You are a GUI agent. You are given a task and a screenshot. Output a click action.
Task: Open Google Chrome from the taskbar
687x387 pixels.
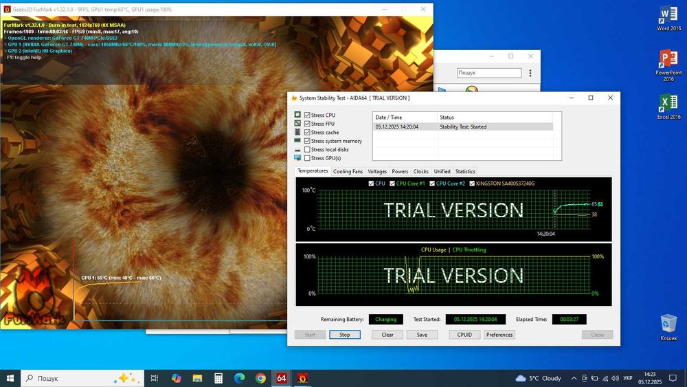[260, 378]
